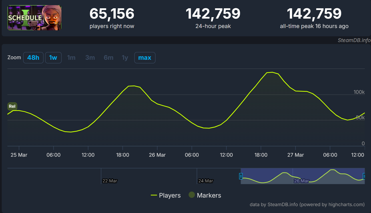
Task: Click the Rel release marker on the chart
Action: [12, 106]
